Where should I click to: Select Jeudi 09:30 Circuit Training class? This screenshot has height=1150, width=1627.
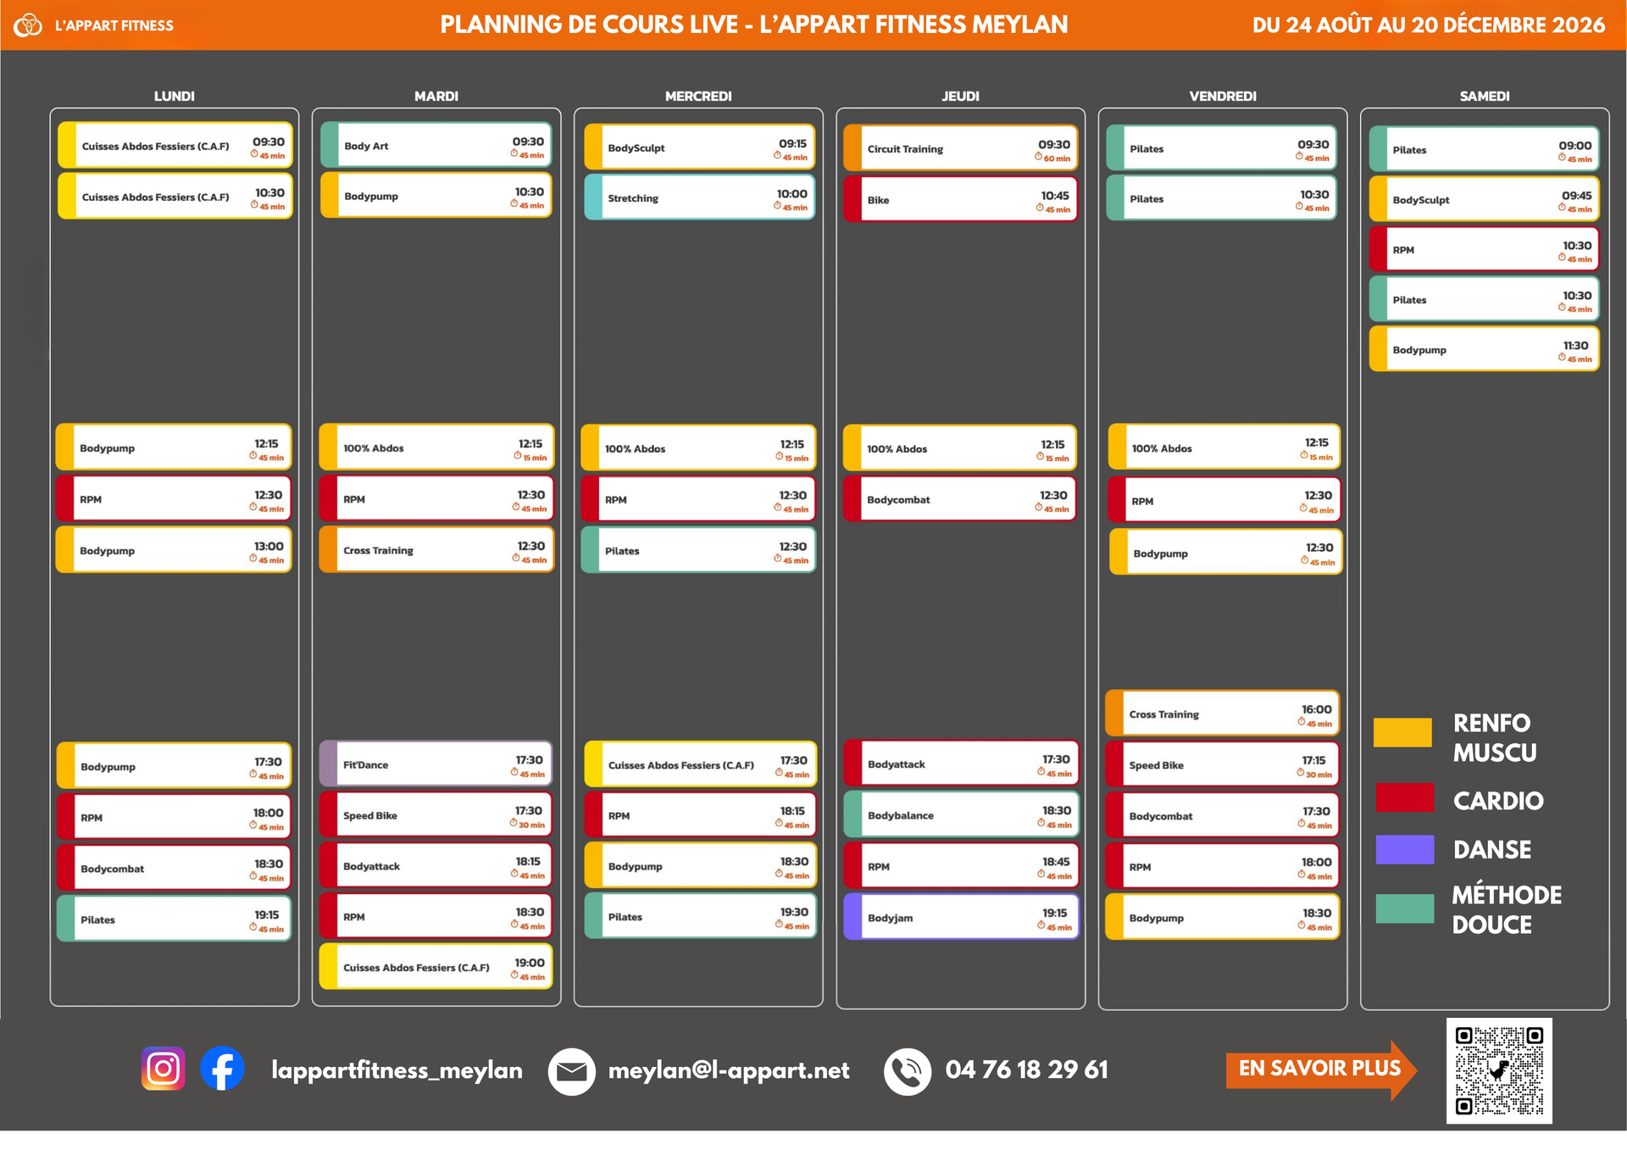click(961, 148)
